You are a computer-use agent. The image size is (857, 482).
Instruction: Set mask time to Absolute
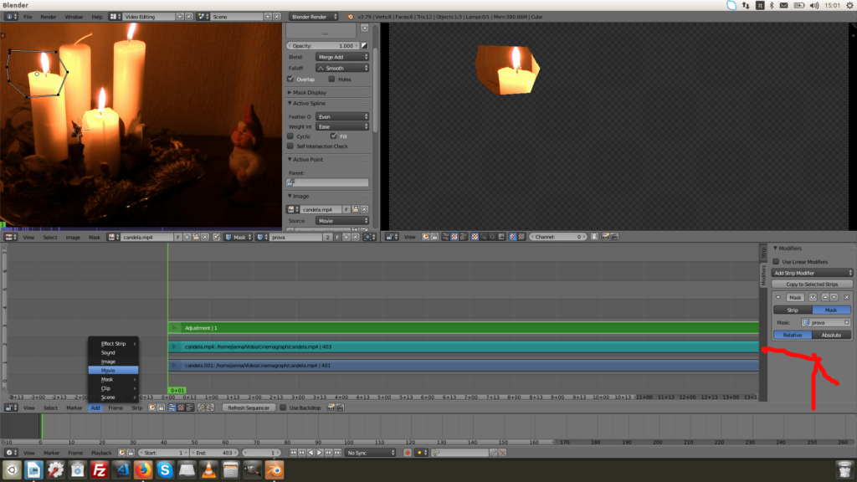[831, 335]
